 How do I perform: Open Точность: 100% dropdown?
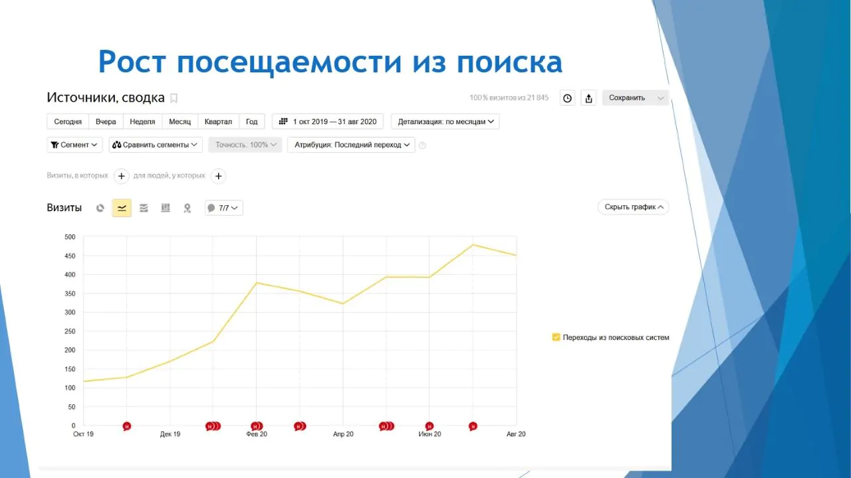click(245, 145)
